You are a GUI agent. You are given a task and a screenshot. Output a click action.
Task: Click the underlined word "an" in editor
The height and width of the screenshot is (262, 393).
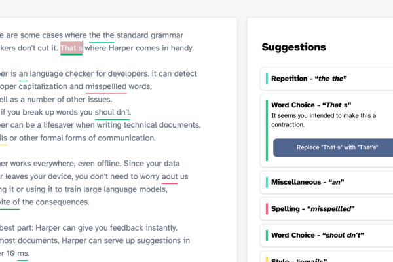(x=24, y=74)
